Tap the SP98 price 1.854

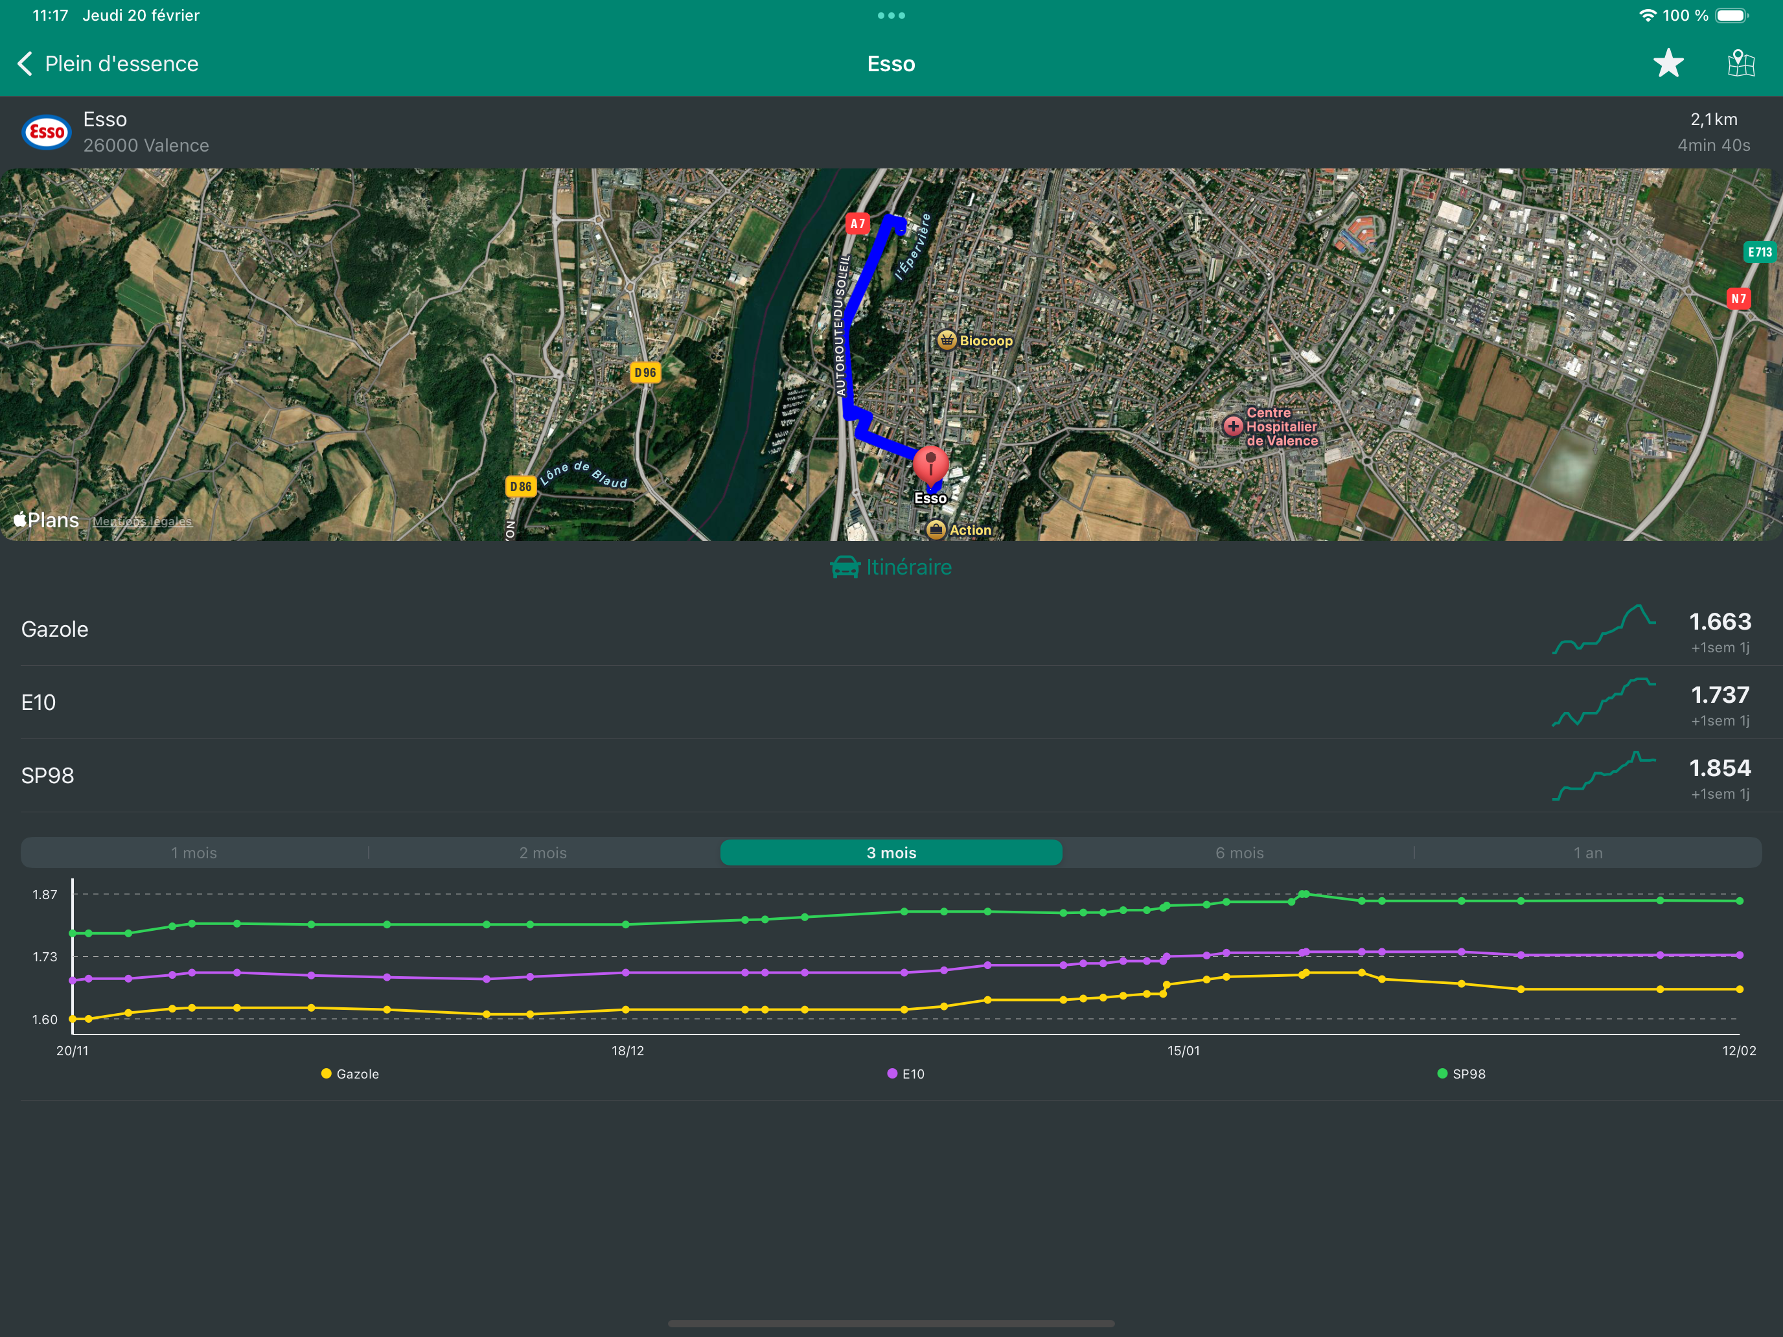click(x=1720, y=768)
